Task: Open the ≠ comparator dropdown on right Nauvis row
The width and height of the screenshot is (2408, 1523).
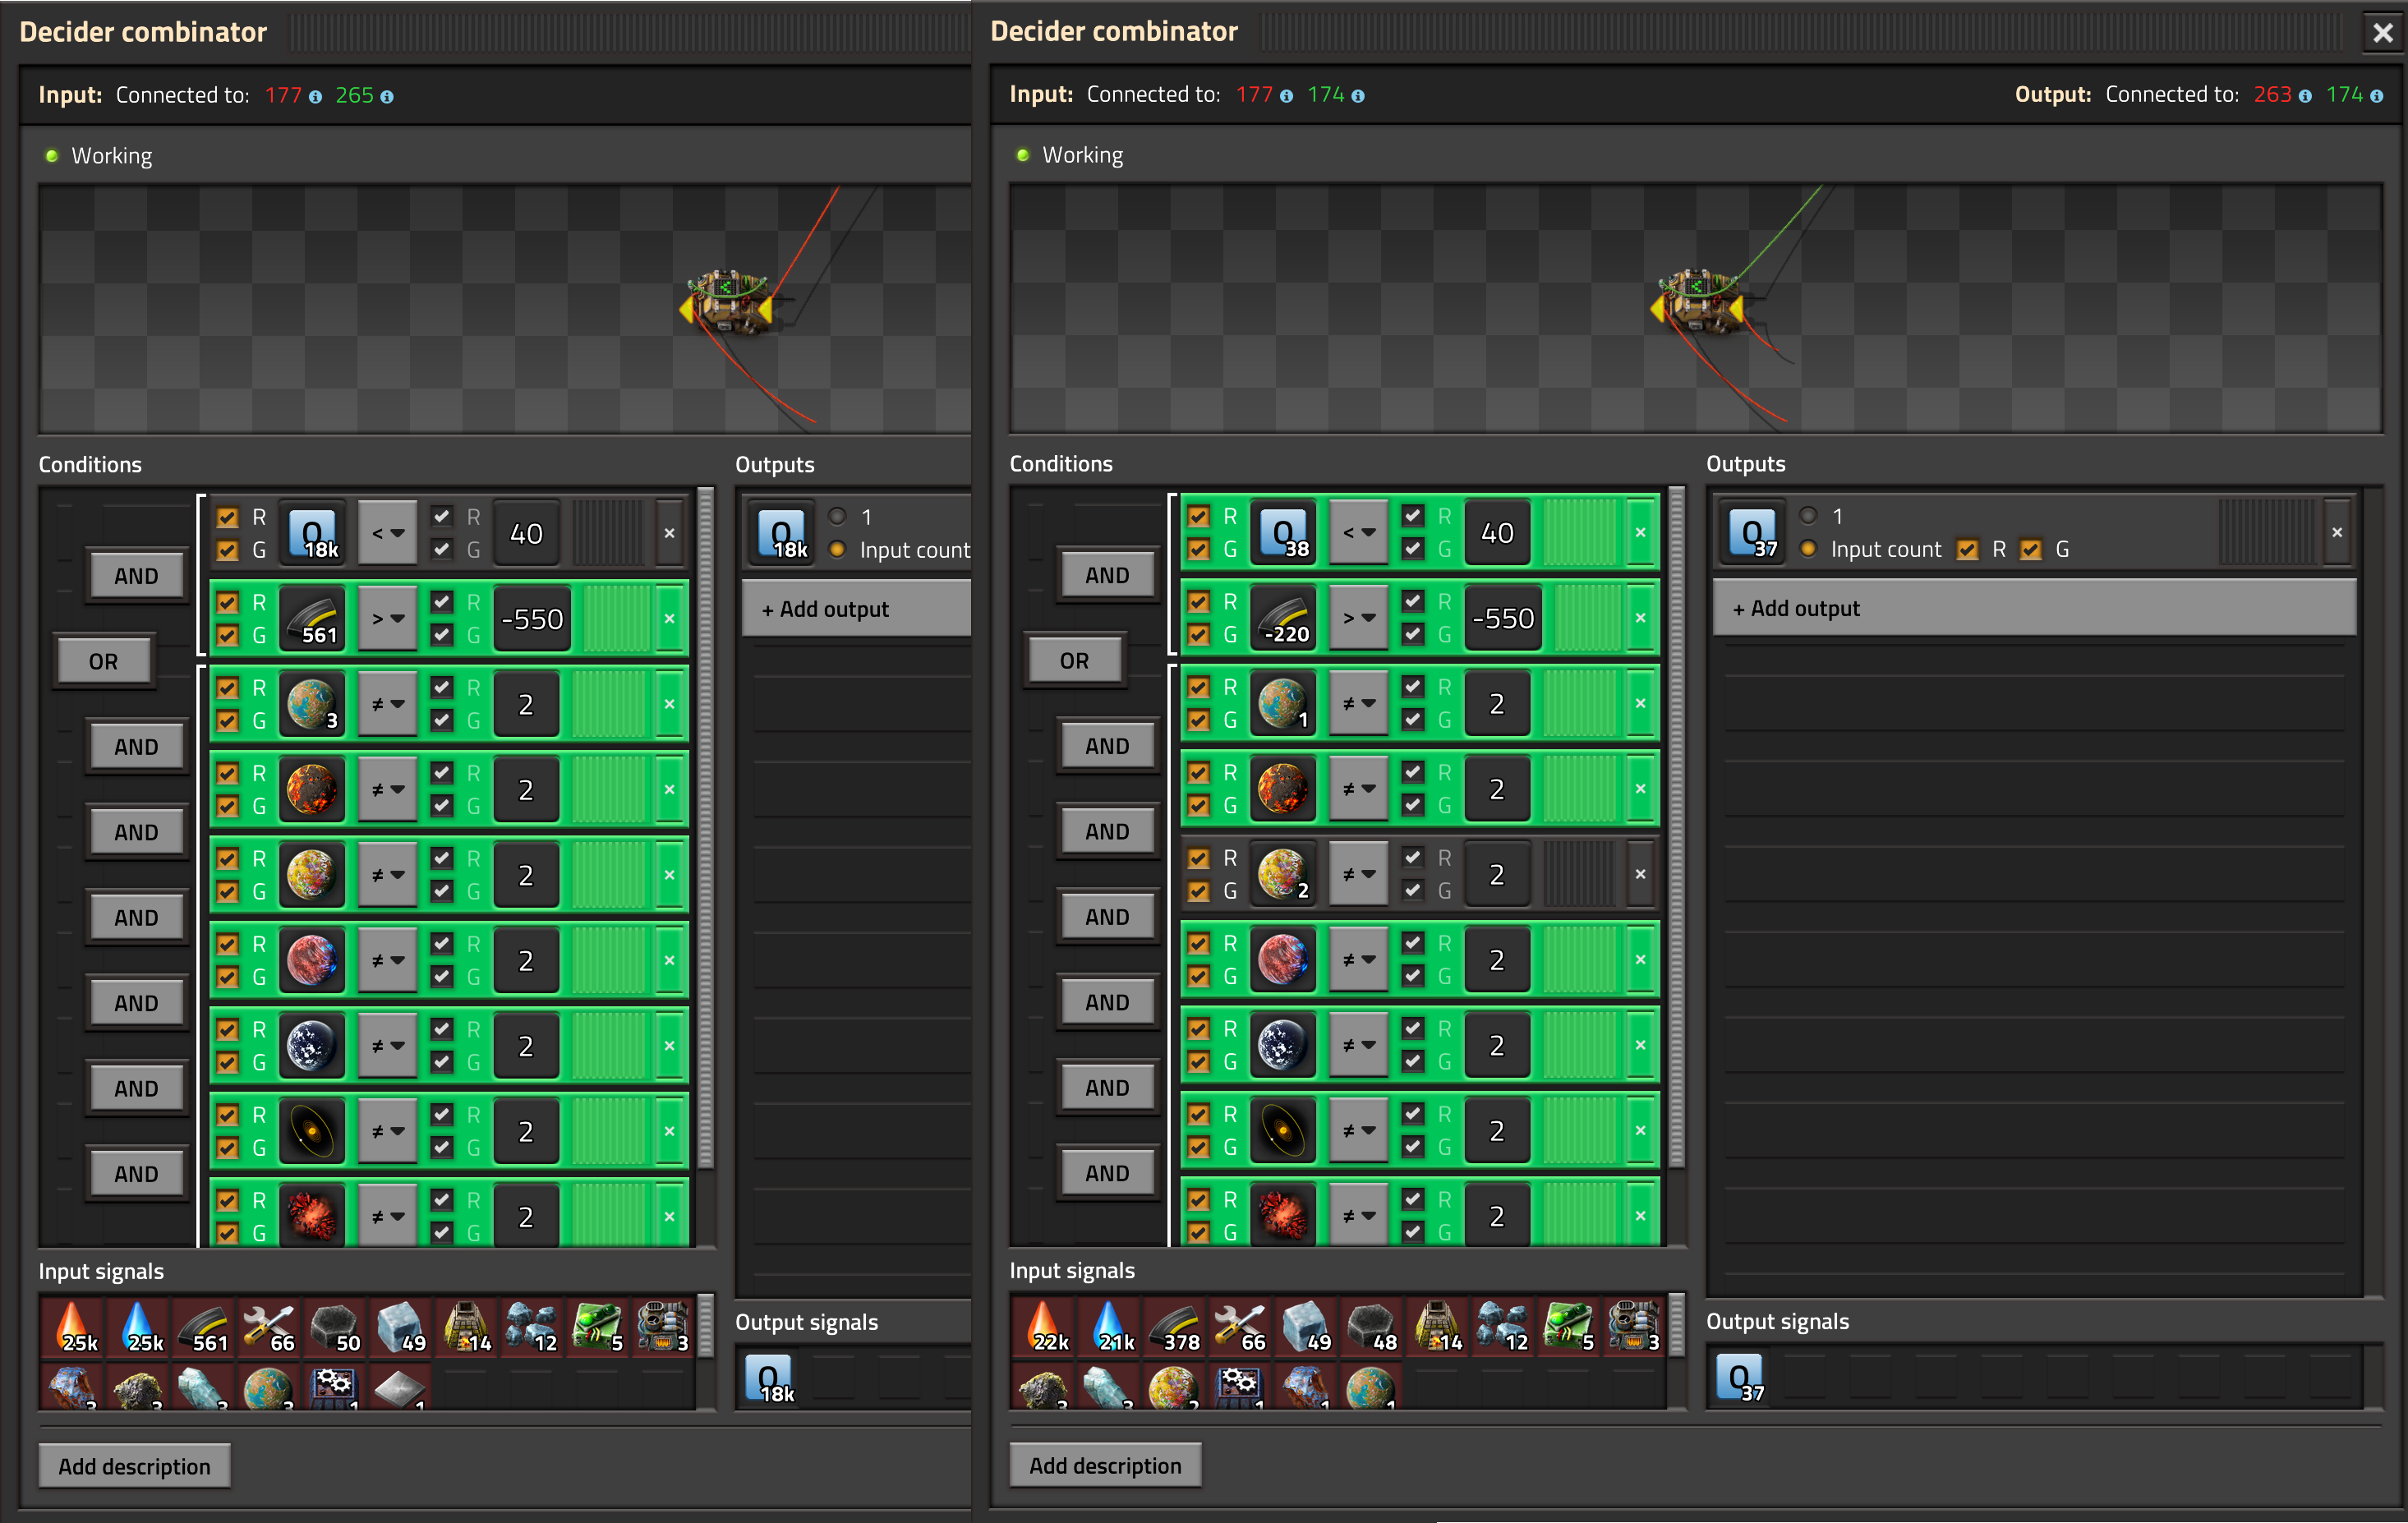Action: (x=1359, y=703)
